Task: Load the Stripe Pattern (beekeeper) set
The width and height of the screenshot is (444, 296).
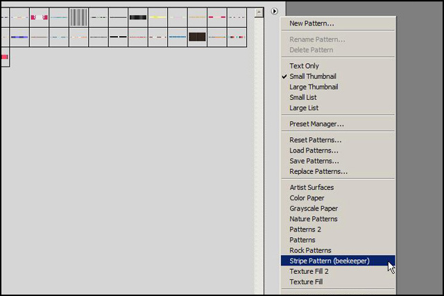Action: 330,261
